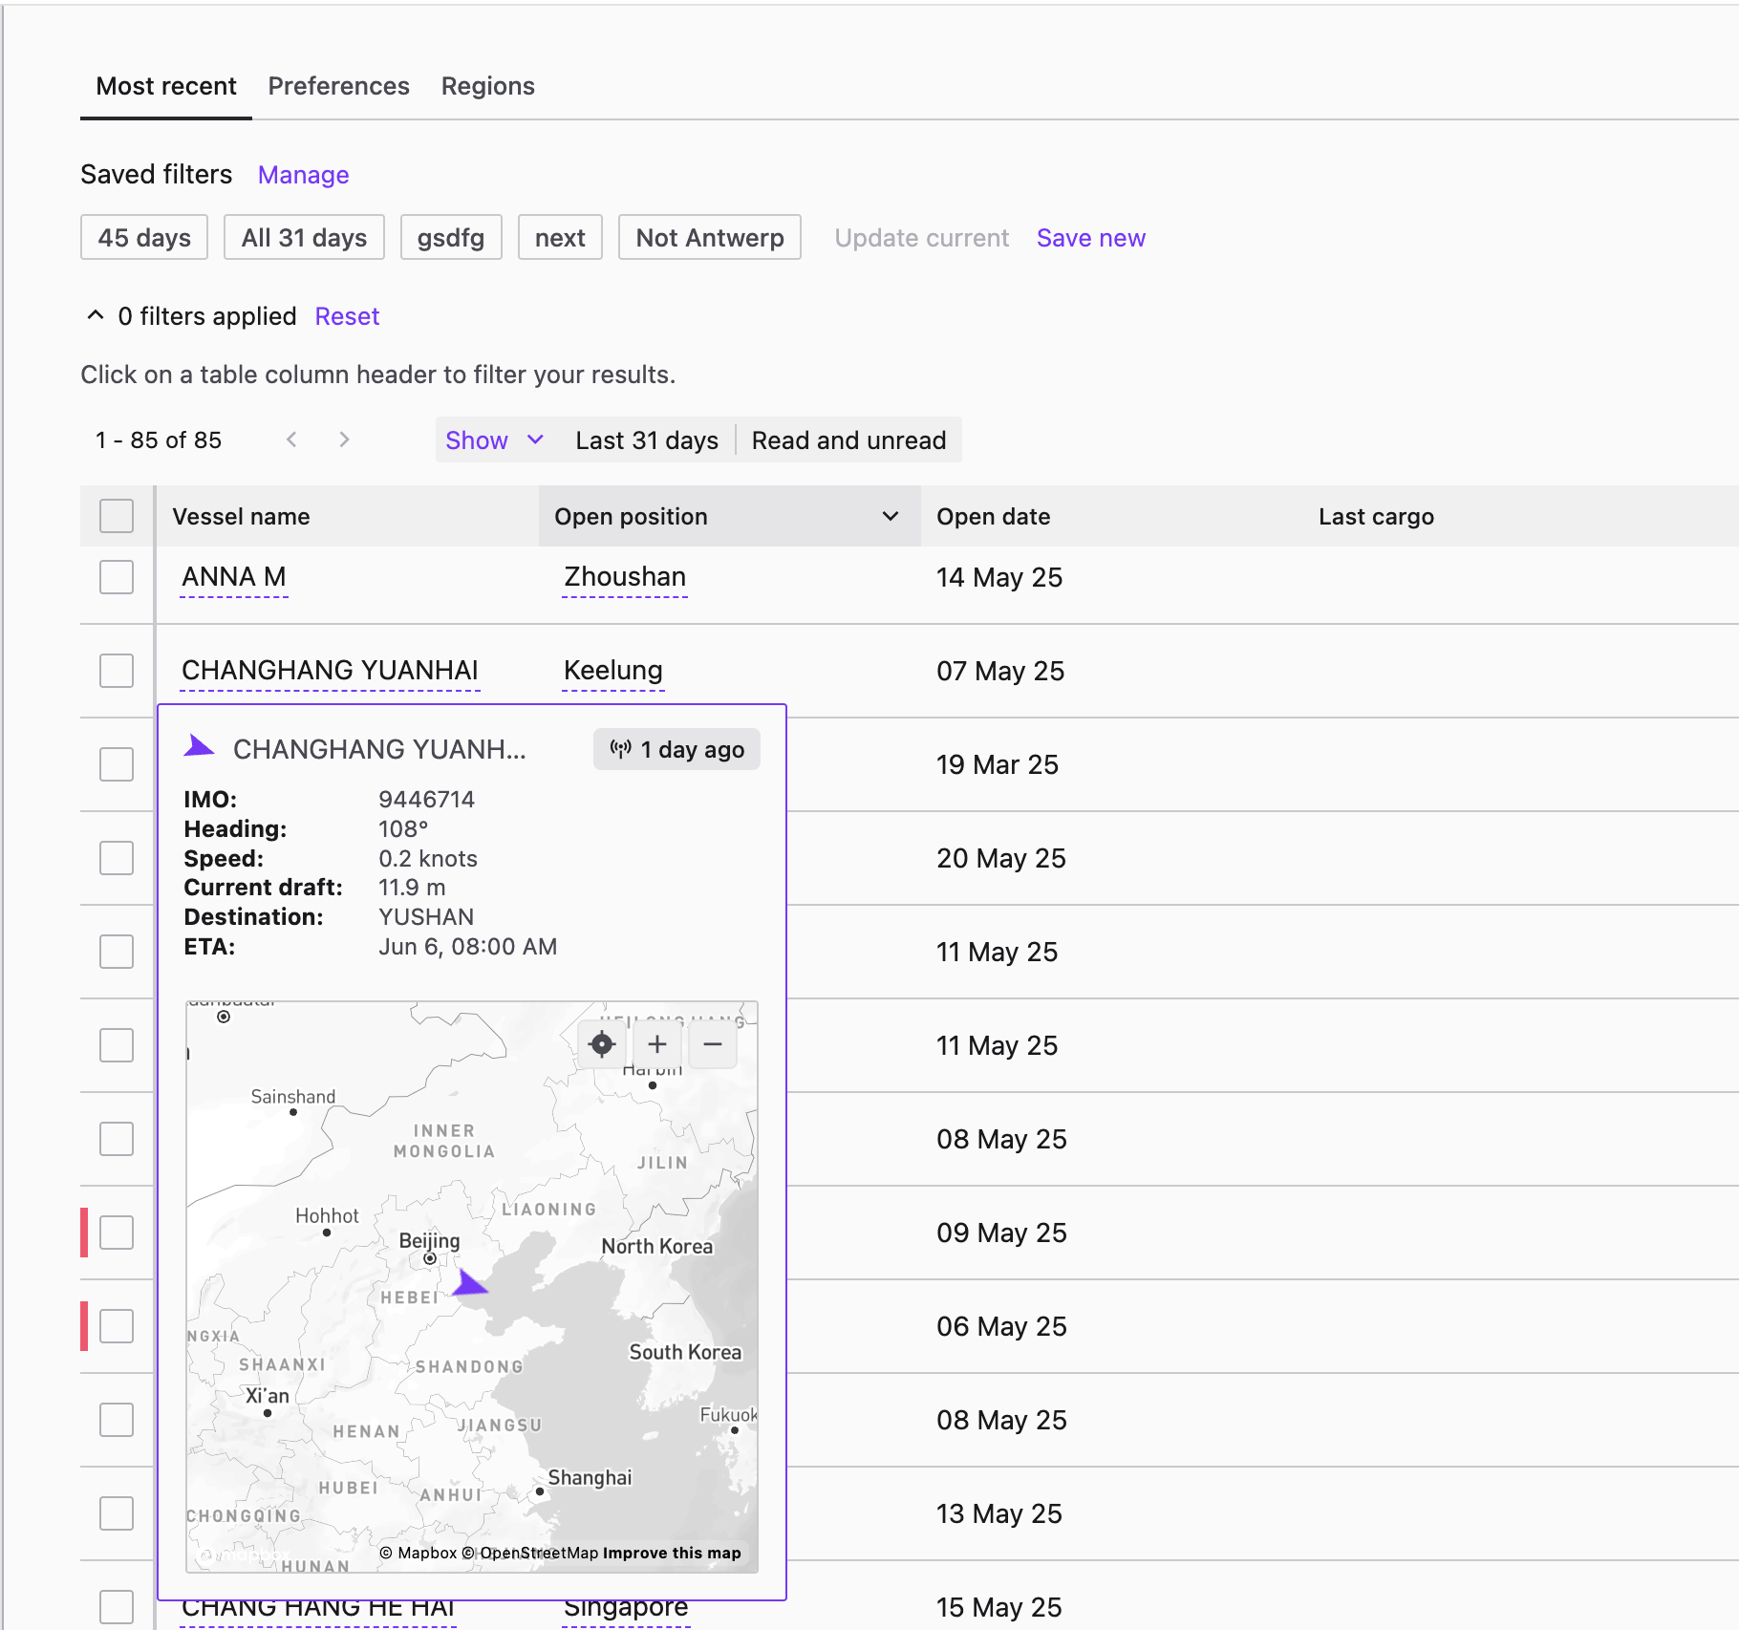Switch to the Regions tab
Image resolution: width=1739 pixels, height=1630 pixels.
pos(487,86)
